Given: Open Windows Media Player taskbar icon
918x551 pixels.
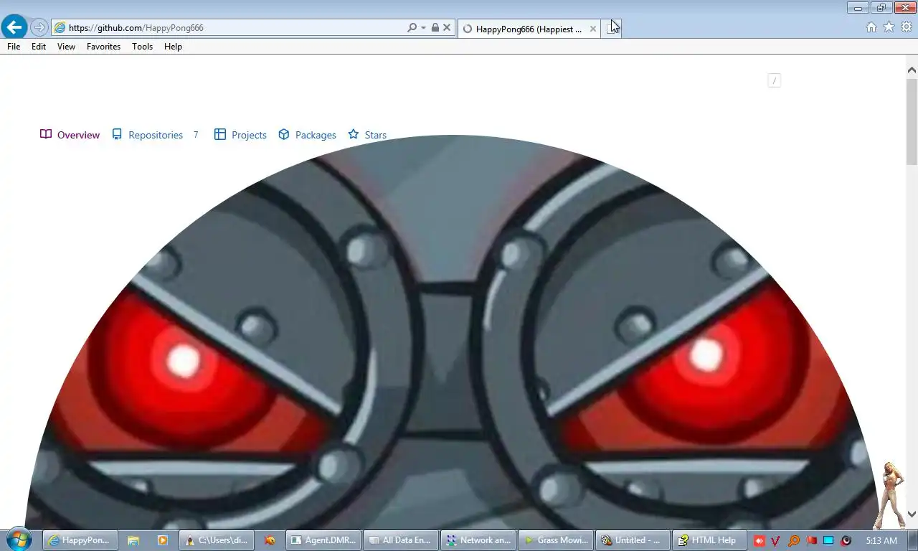Looking at the screenshot, I should (x=163, y=540).
